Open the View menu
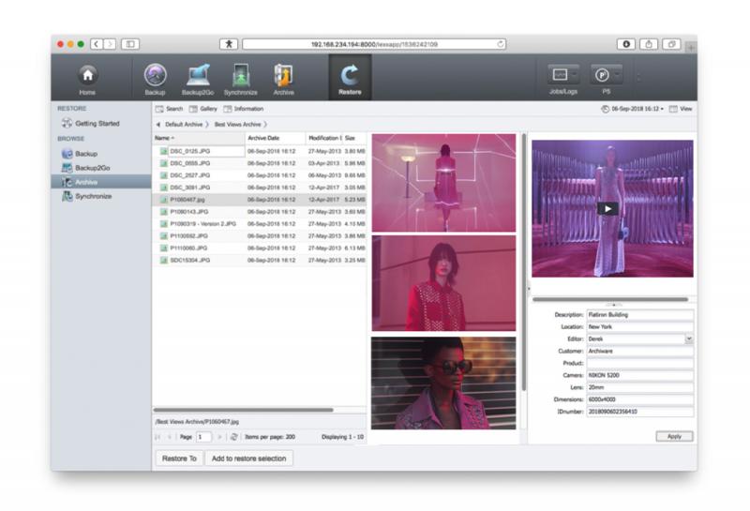The height and width of the screenshot is (511, 750). 681,109
